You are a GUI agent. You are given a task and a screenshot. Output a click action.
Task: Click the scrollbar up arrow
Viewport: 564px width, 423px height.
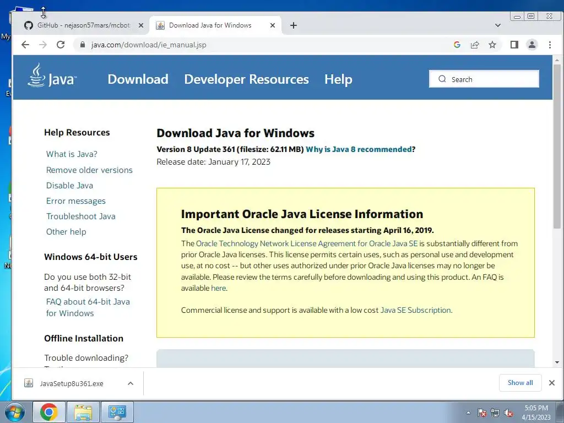(557, 60)
